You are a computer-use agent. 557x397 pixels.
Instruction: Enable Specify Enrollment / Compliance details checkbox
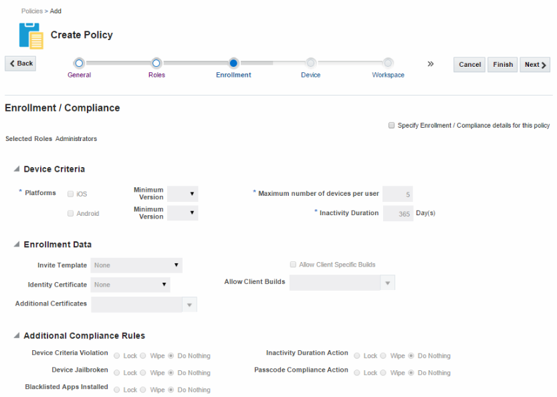pyautogui.click(x=391, y=126)
